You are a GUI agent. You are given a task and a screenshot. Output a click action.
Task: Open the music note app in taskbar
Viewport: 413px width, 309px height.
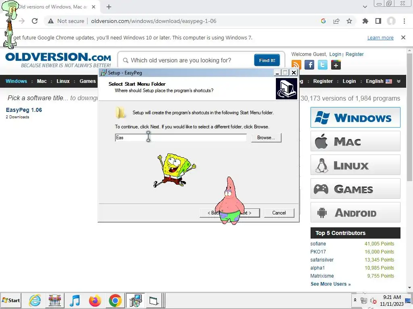coord(75,300)
